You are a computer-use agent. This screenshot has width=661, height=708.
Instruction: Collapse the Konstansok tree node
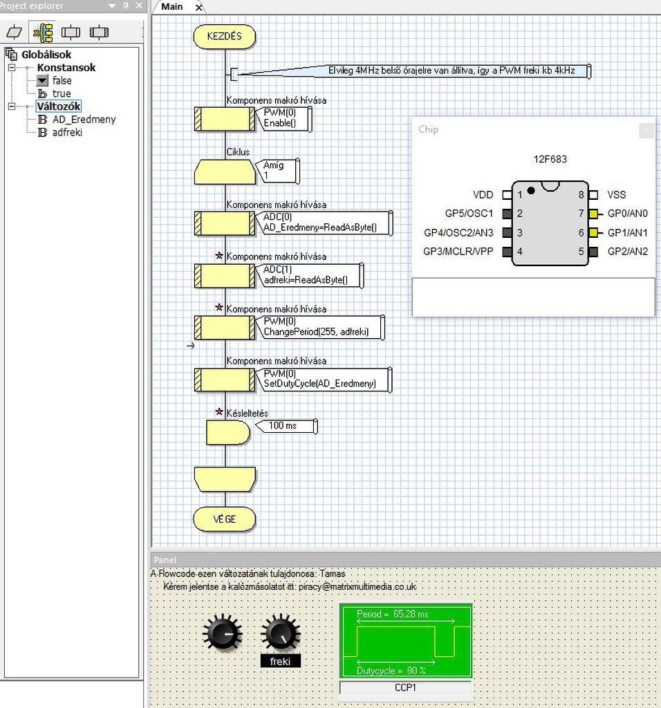tap(12, 68)
